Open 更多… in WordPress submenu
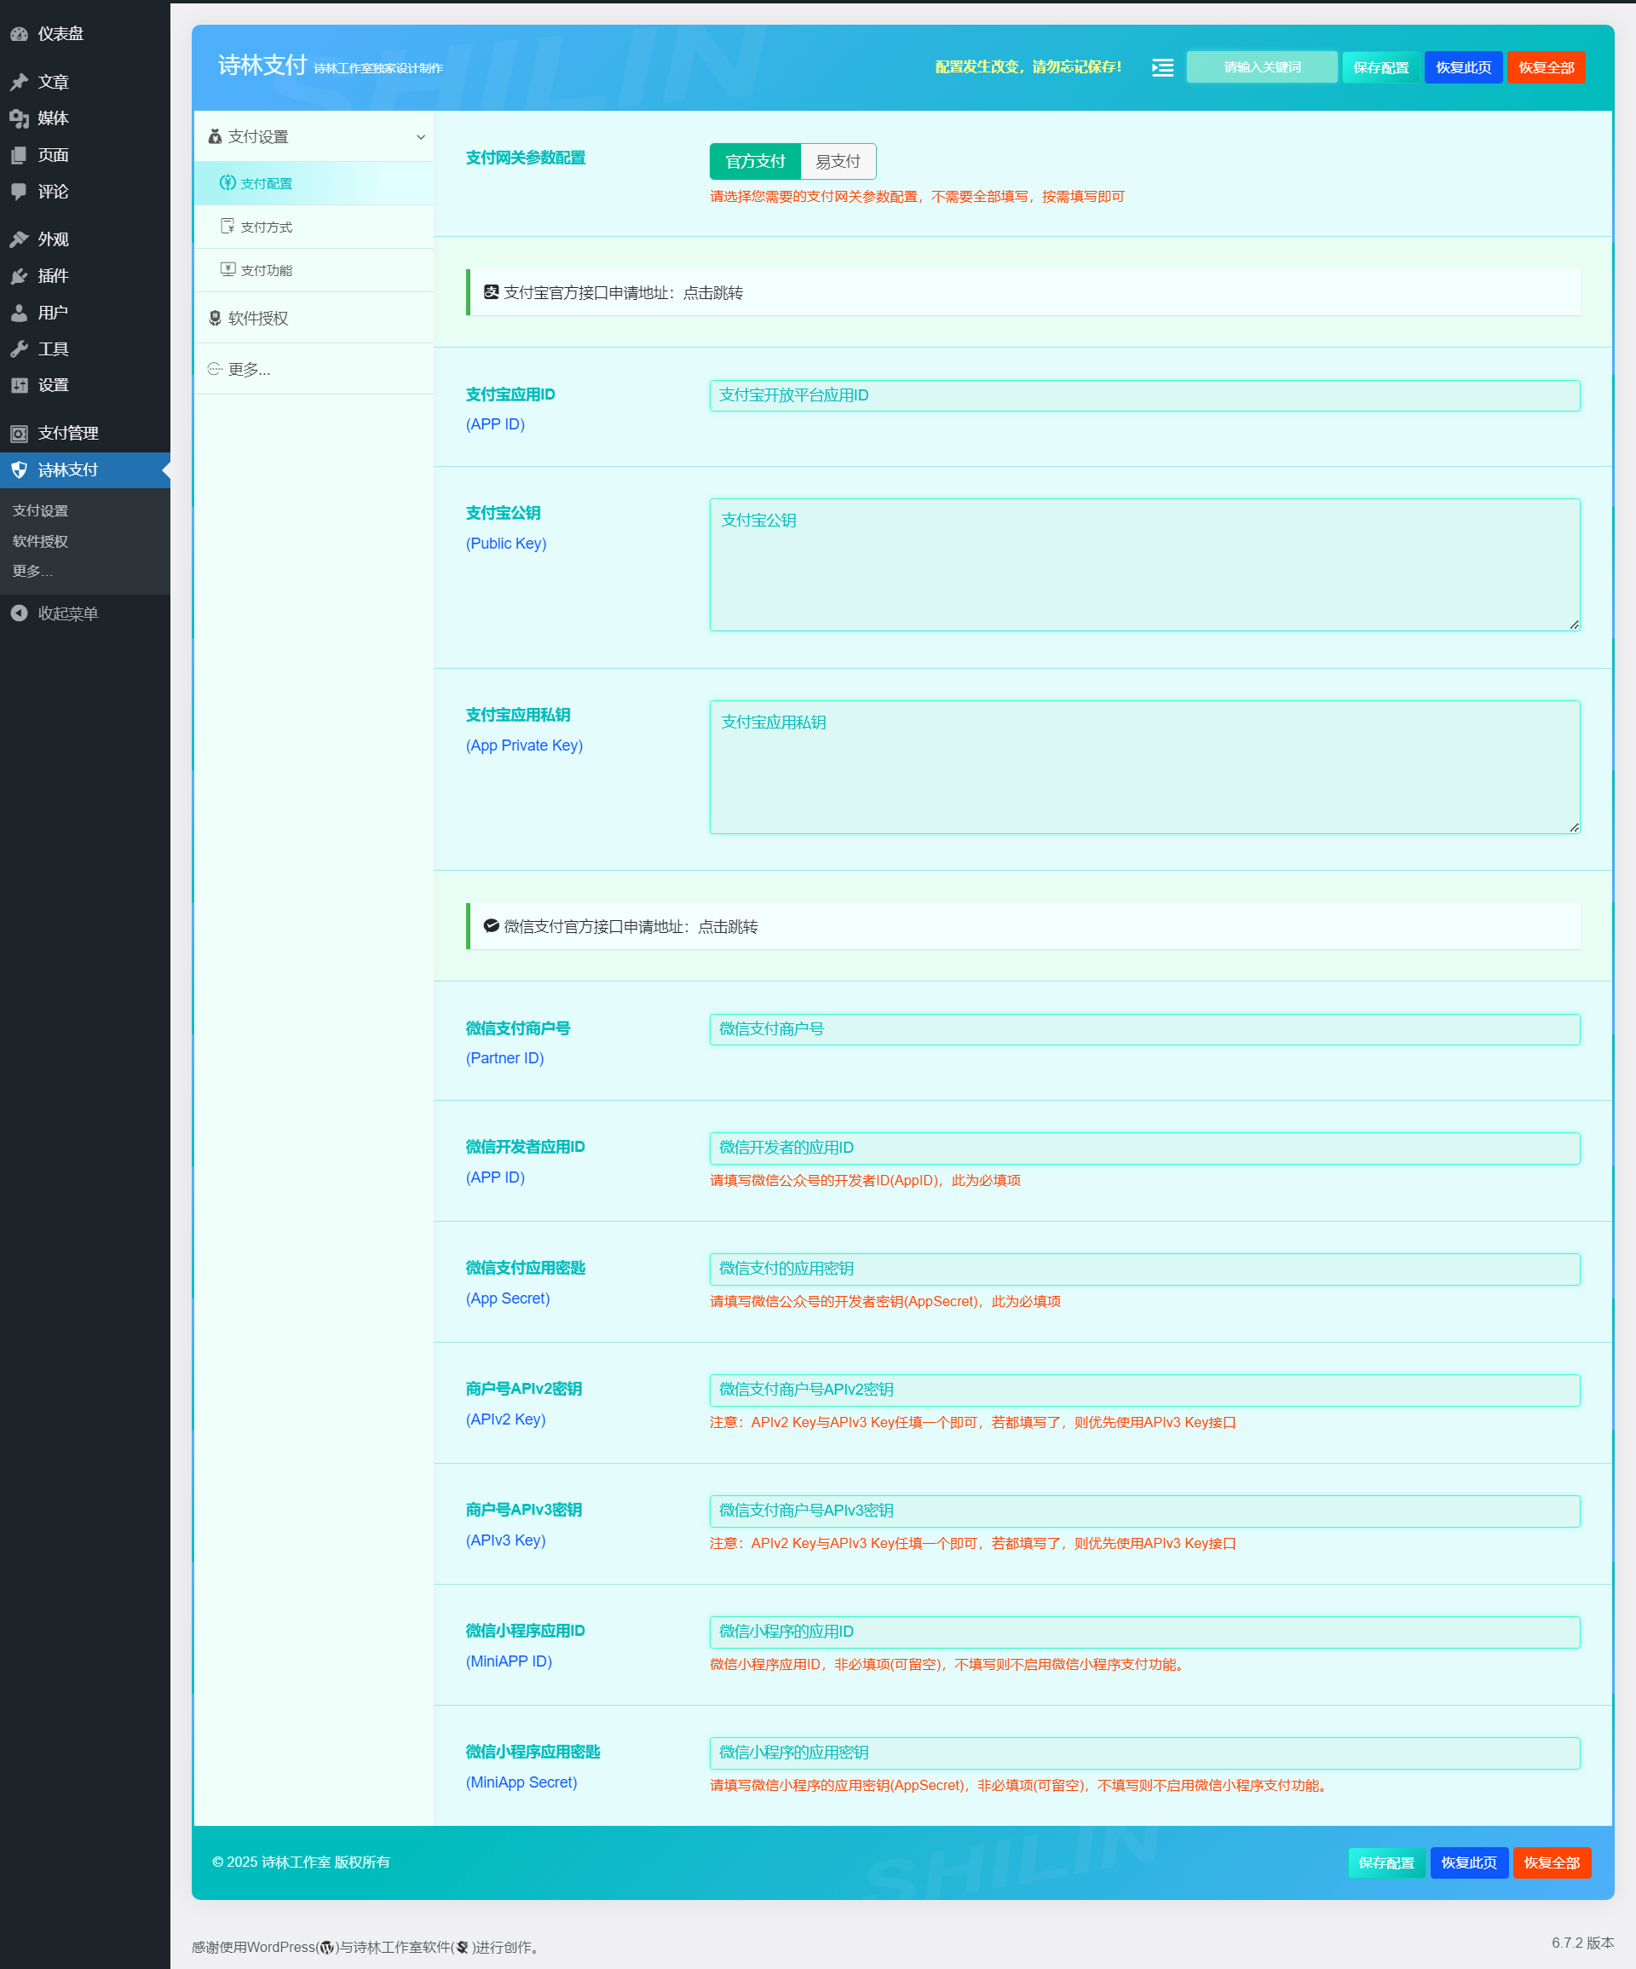This screenshot has width=1636, height=1969. 33,571
